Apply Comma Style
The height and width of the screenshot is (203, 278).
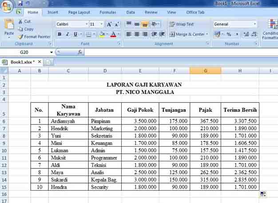237,34
